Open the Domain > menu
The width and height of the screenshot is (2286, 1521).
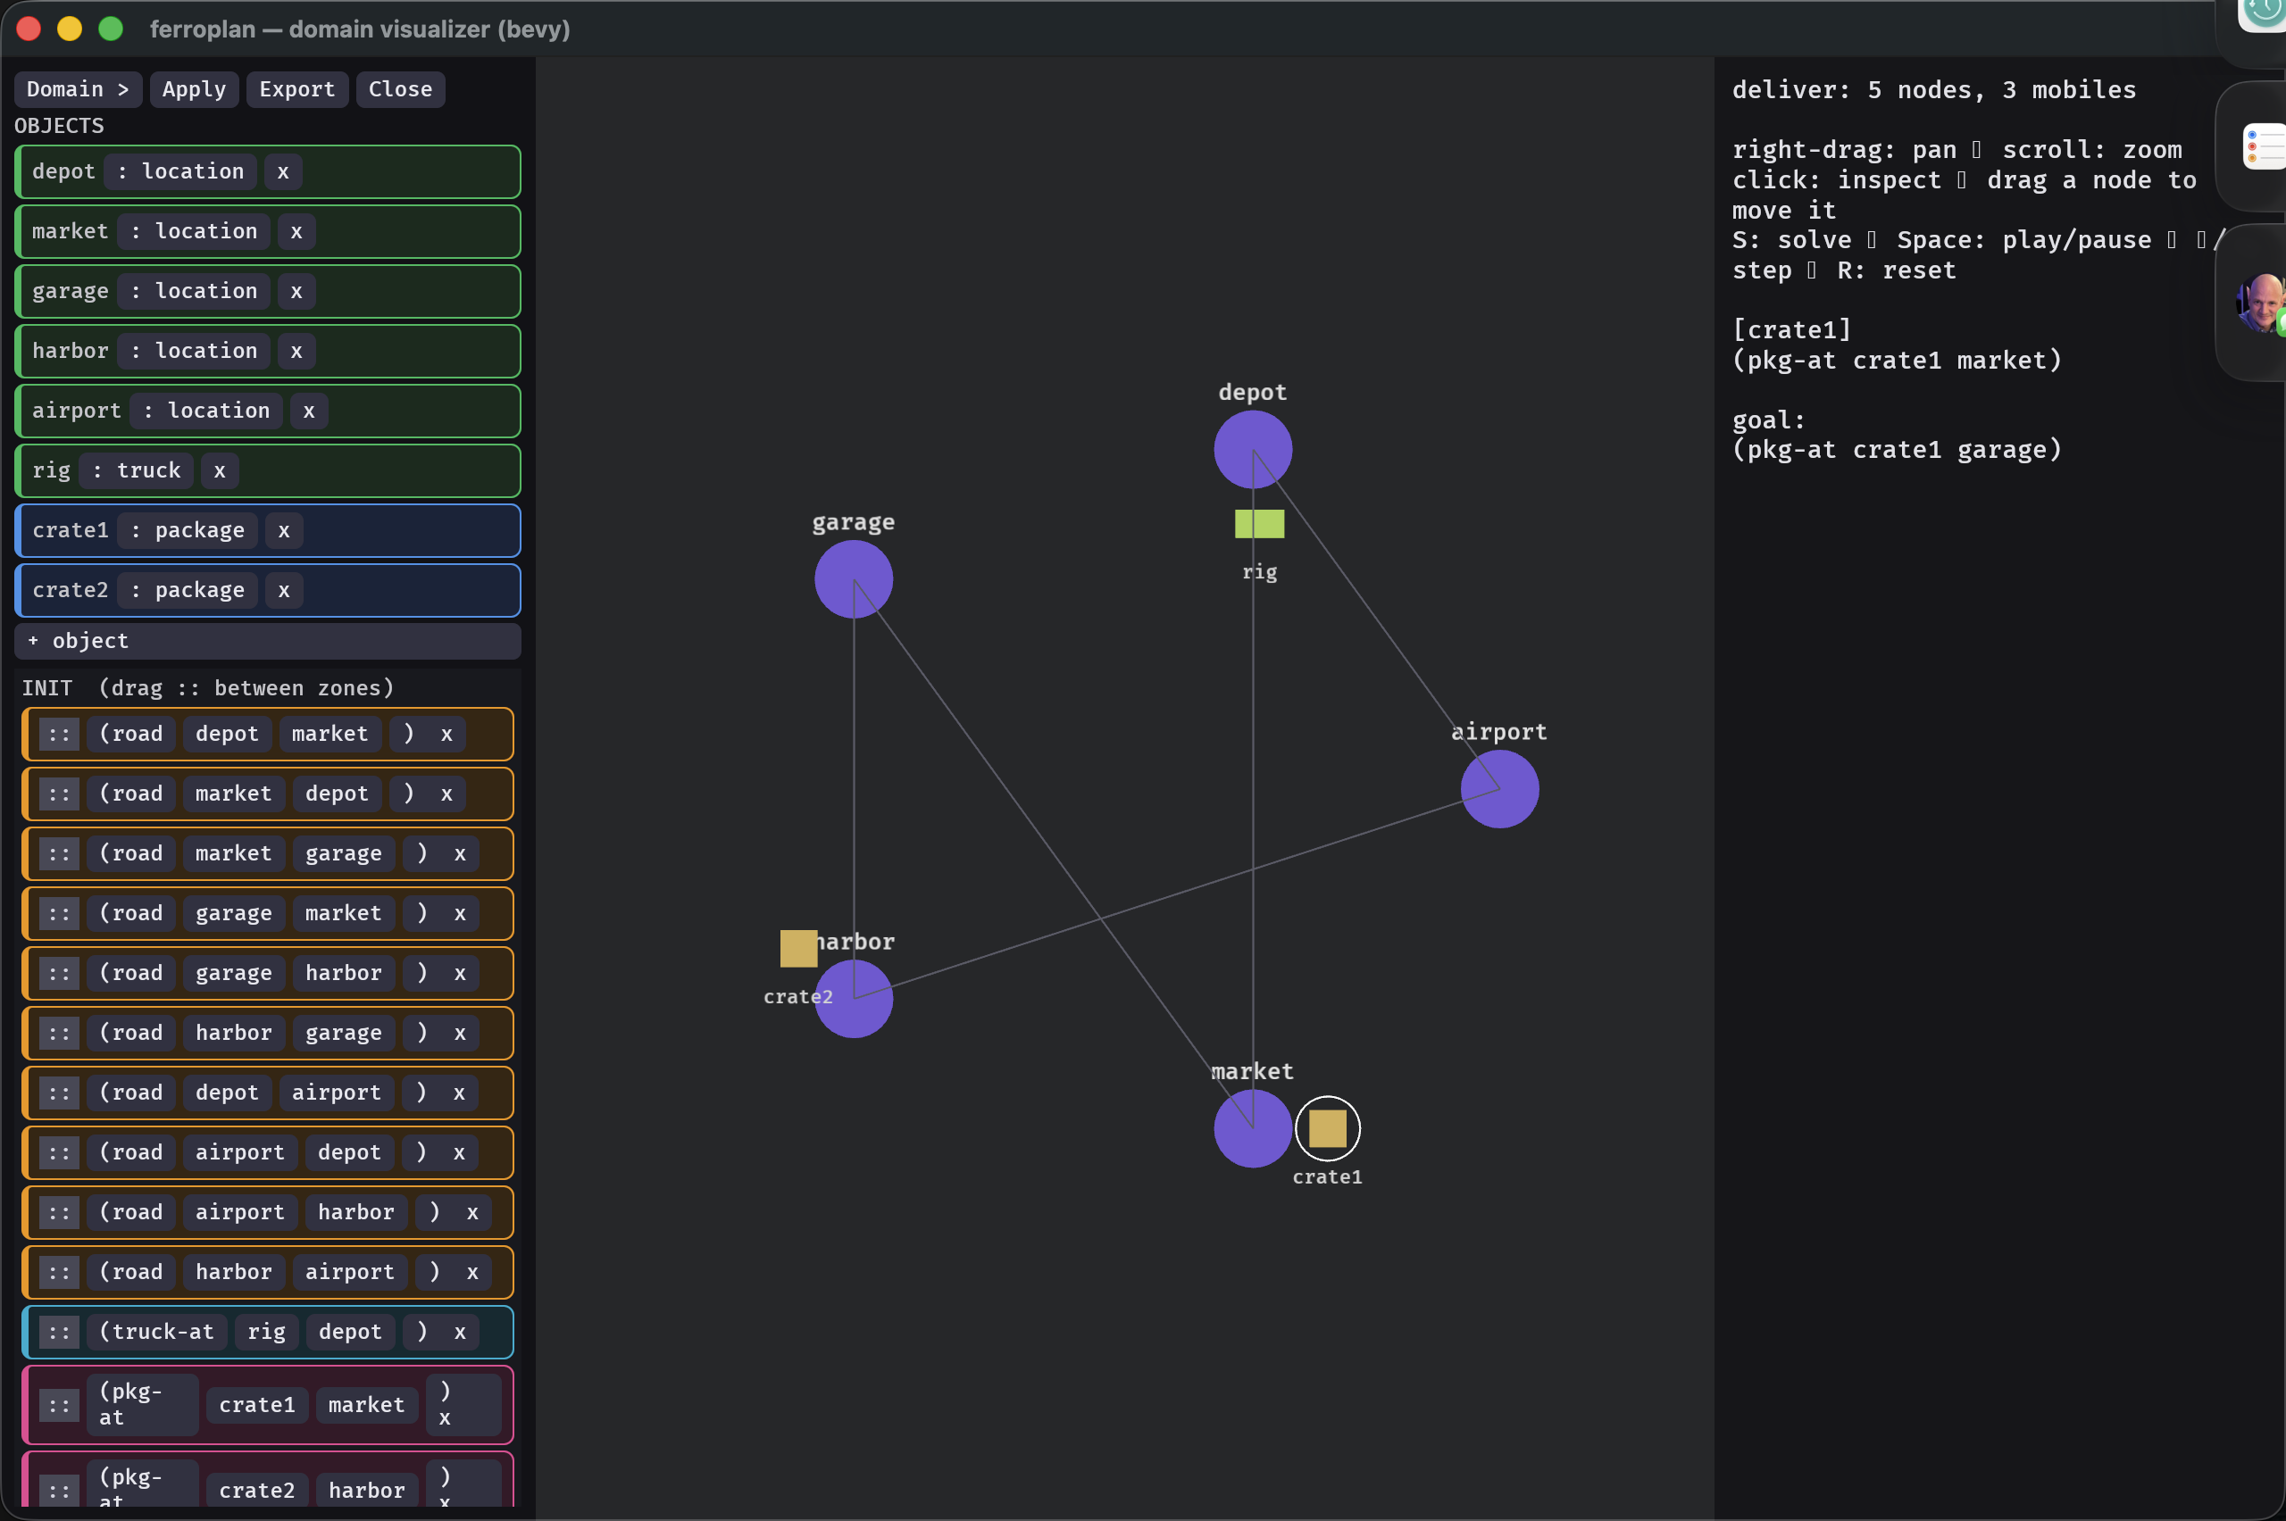(x=78, y=89)
